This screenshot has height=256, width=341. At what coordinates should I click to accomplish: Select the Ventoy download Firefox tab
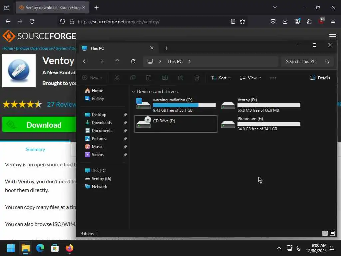click(52, 8)
